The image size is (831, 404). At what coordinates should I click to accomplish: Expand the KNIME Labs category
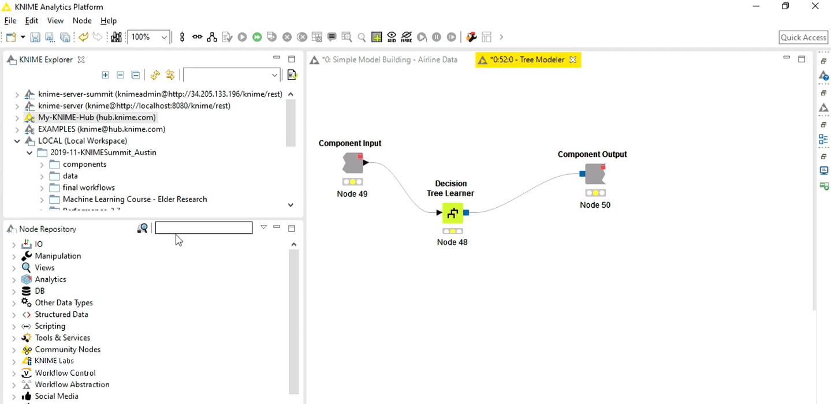(14, 361)
